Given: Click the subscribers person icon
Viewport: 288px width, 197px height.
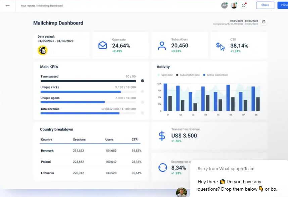Looking at the screenshot, I should (x=162, y=46).
